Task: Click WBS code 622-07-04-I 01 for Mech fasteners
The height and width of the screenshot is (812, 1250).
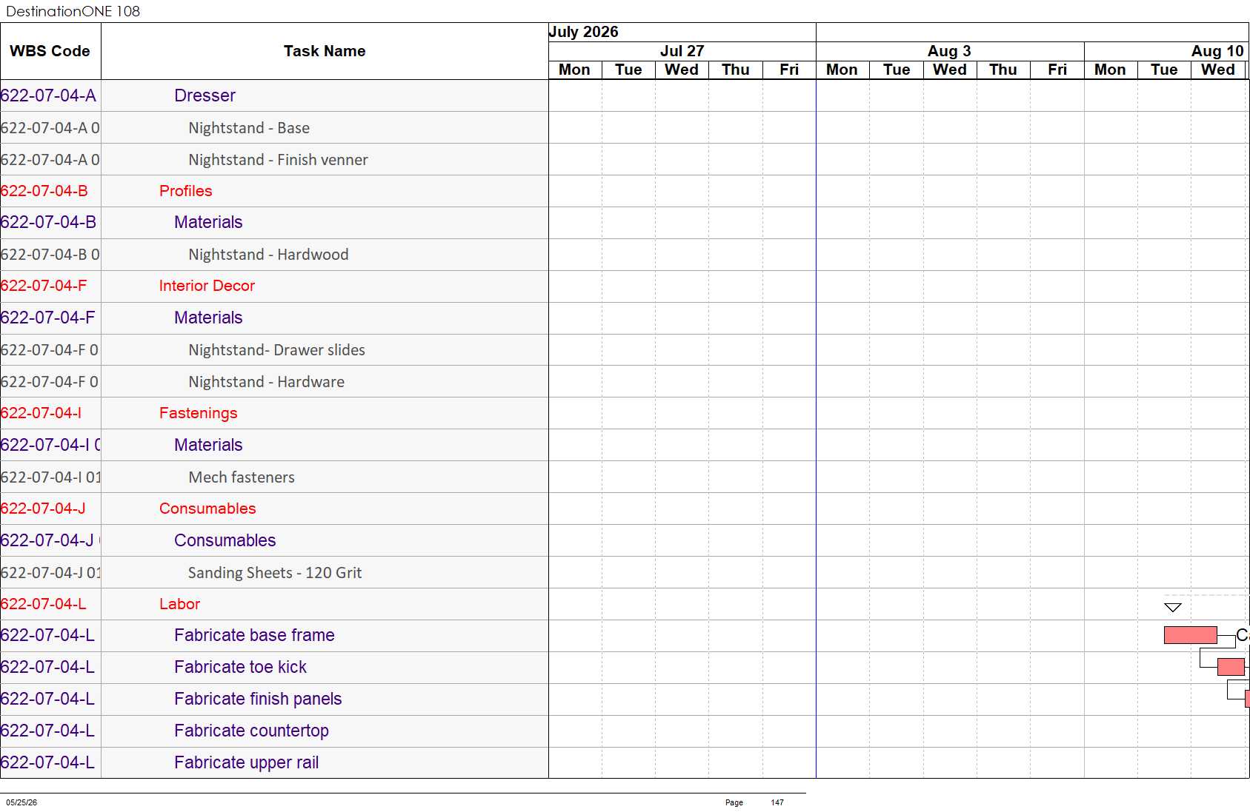Action: pos(50,477)
